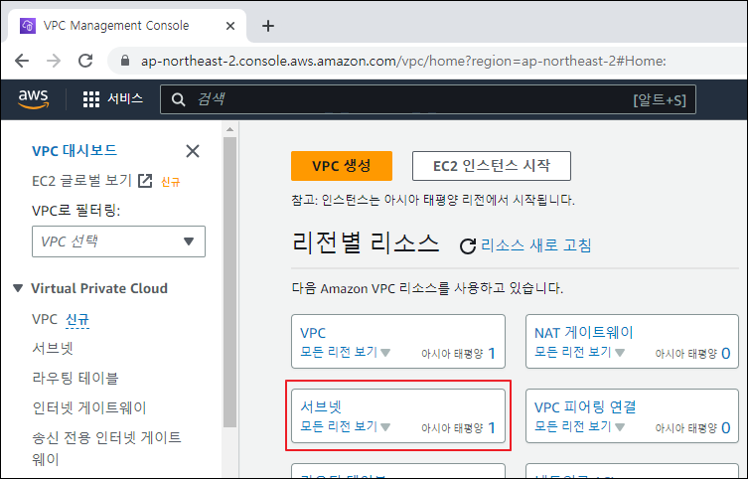Click the 리소스 새로 고침 refresh icon
748x479 pixels.
[x=468, y=246]
